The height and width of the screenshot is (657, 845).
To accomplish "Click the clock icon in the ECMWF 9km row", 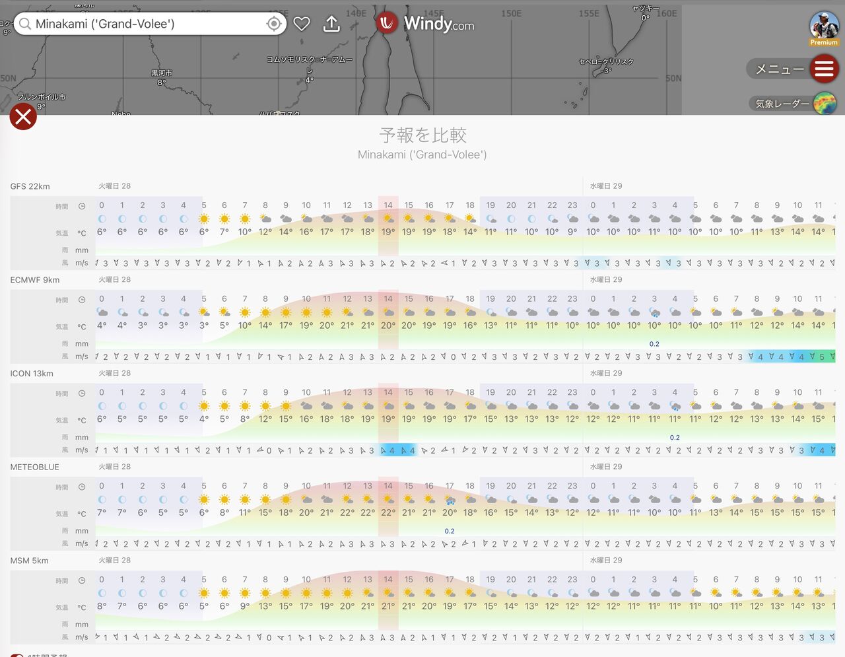I will click(82, 300).
